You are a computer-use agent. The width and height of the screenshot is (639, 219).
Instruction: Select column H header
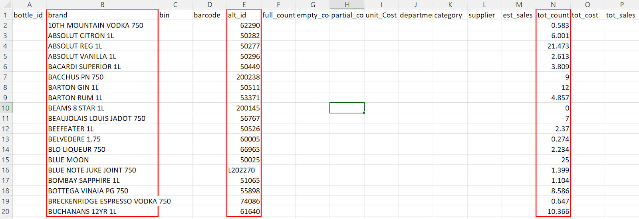click(347, 5)
